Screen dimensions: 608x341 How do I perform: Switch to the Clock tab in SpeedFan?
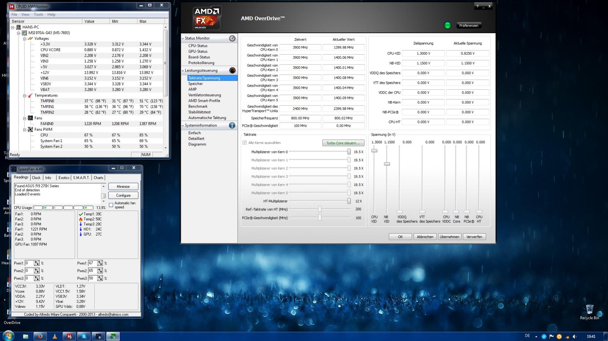tap(36, 178)
